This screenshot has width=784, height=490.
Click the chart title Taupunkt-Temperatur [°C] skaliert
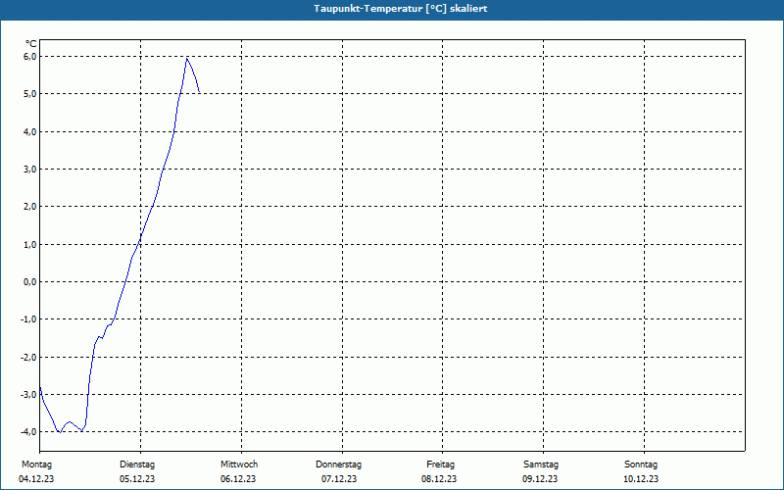[401, 9]
